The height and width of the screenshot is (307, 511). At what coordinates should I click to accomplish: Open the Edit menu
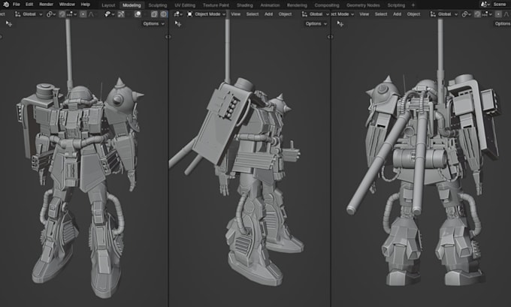[29, 5]
